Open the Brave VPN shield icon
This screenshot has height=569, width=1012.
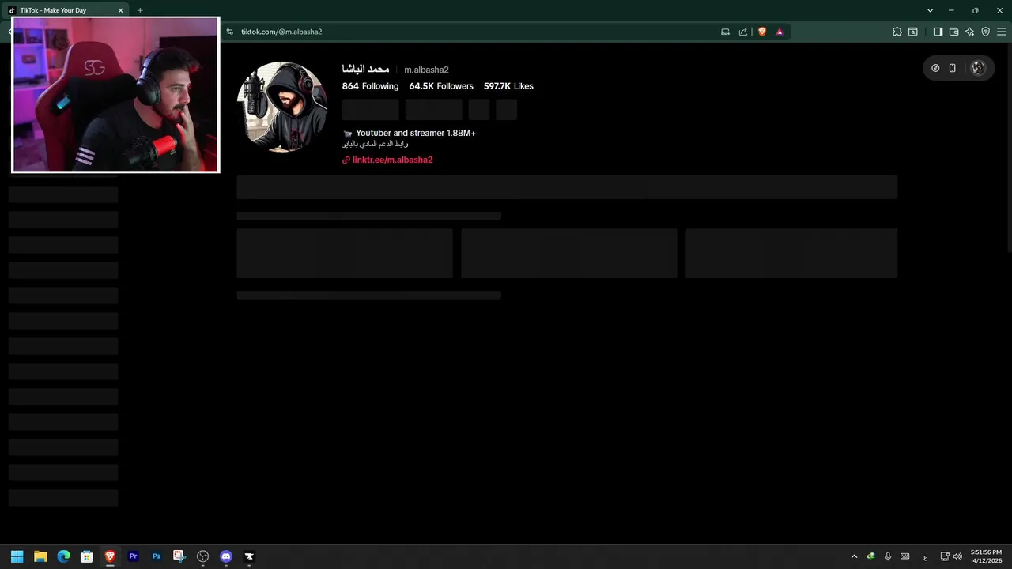(985, 32)
